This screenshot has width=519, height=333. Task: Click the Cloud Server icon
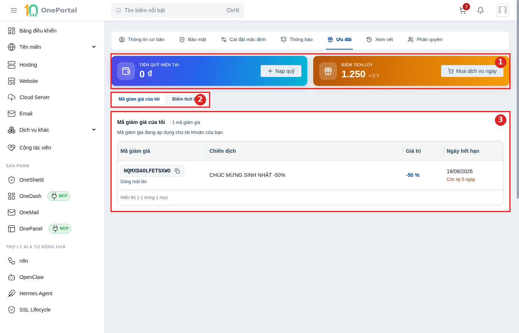[x=11, y=97]
